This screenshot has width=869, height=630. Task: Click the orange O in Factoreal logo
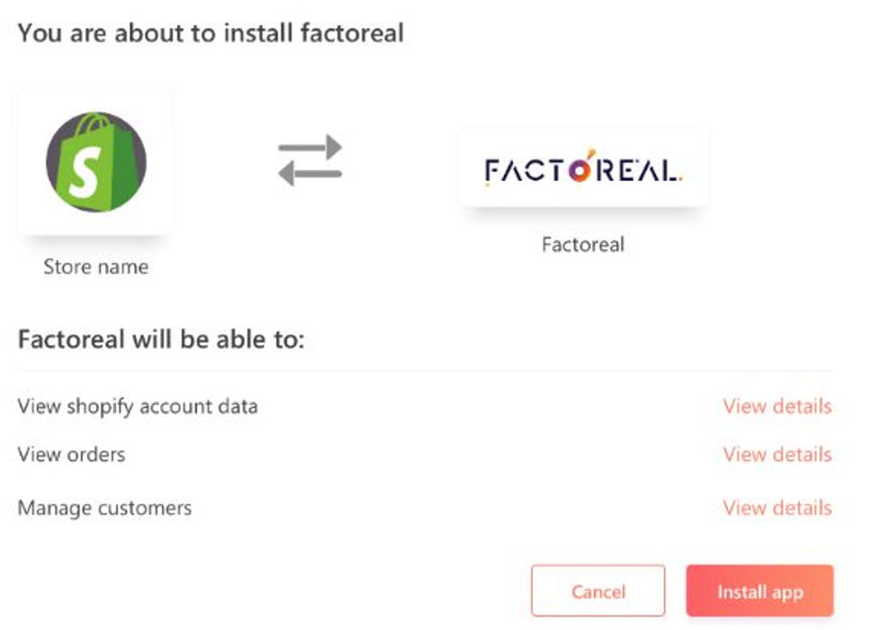(579, 170)
